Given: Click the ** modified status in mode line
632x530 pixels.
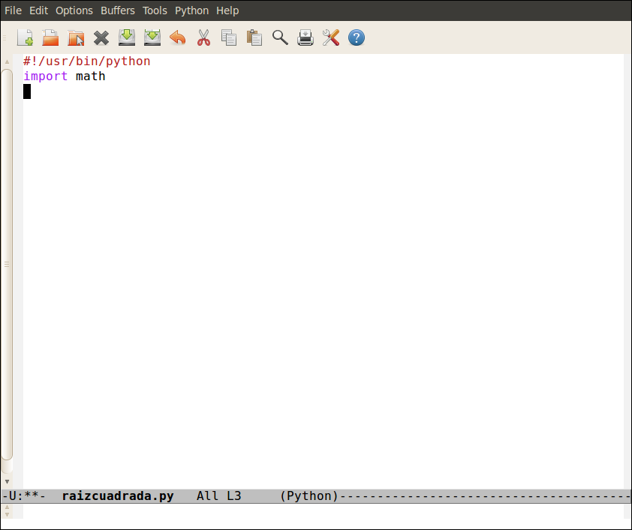Looking at the screenshot, I should [32, 496].
